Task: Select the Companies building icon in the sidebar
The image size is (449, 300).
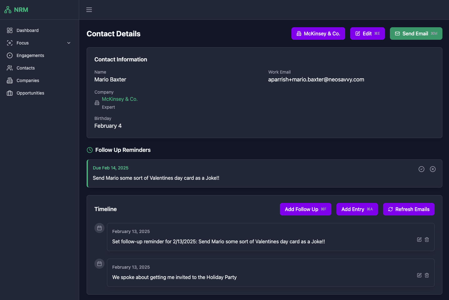Action: point(9,80)
